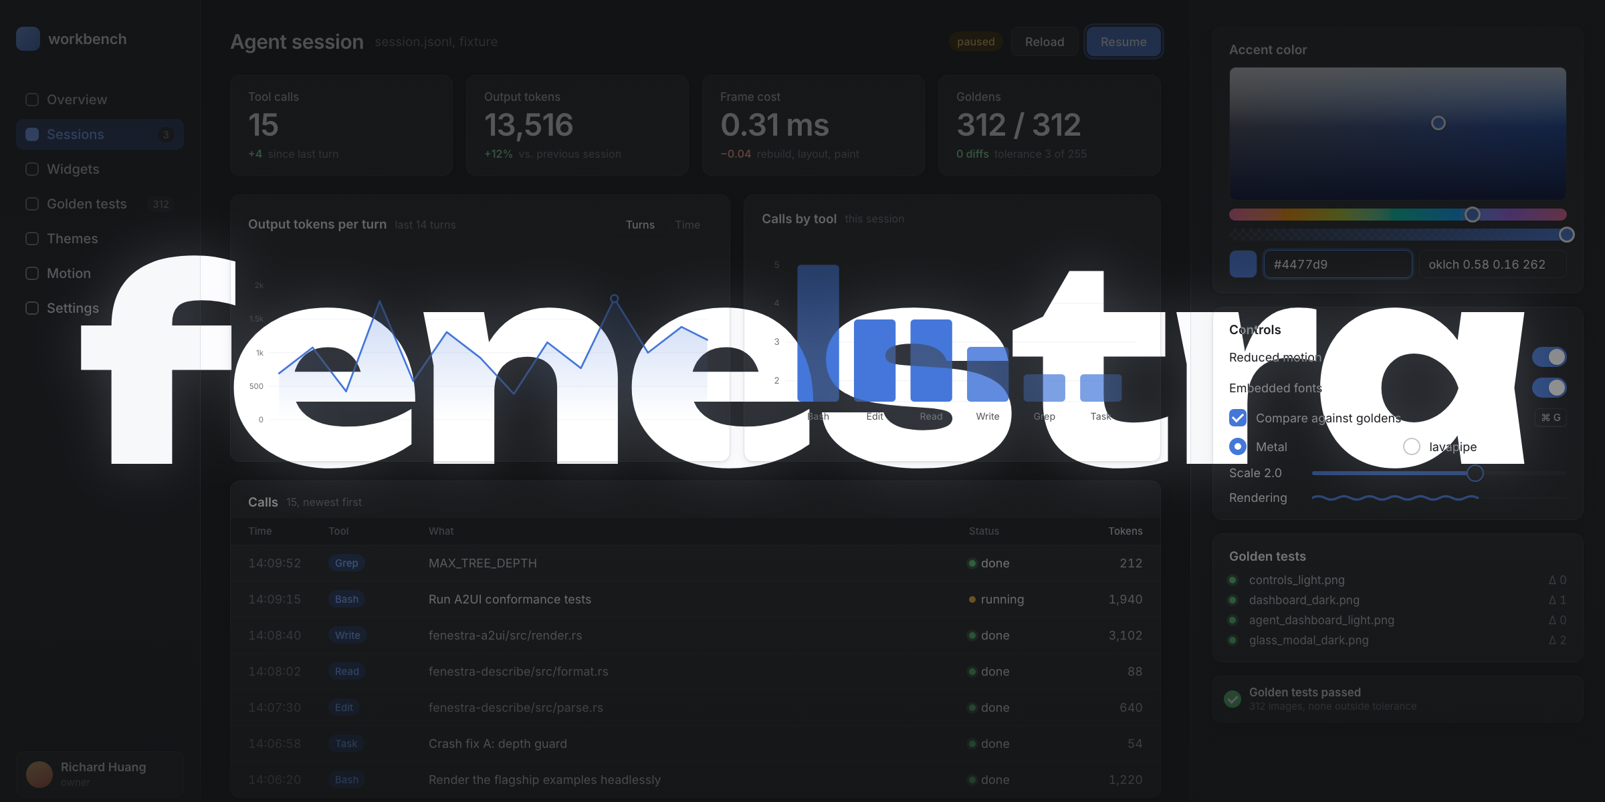Click the Themes sidebar icon

click(32, 239)
